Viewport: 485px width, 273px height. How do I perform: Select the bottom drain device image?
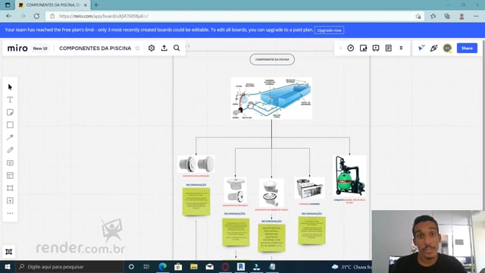coord(271,193)
